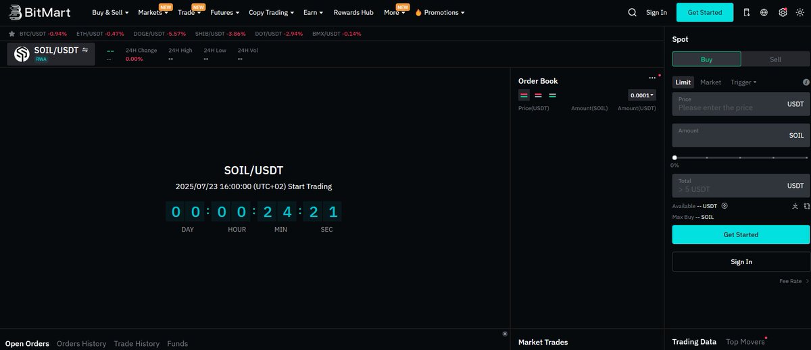Expand the Futures menu

(224, 12)
